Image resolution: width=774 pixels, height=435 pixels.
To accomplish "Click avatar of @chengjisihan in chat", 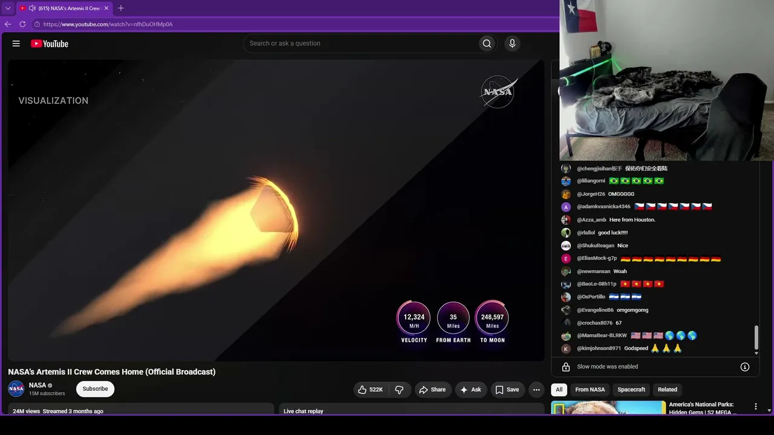I will 566,169.
